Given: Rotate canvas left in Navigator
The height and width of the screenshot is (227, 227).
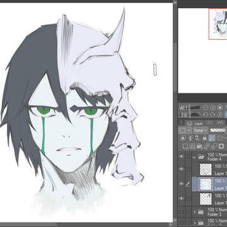Looking at the screenshot, I should point(206,115).
